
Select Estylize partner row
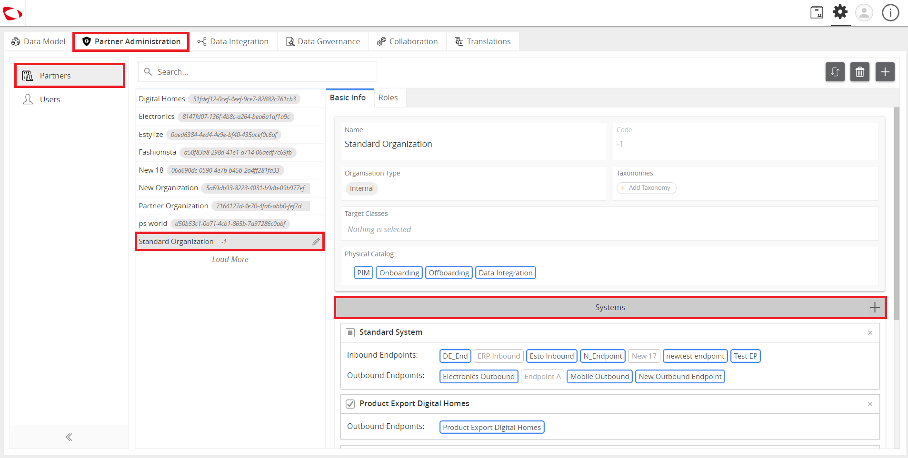point(230,135)
